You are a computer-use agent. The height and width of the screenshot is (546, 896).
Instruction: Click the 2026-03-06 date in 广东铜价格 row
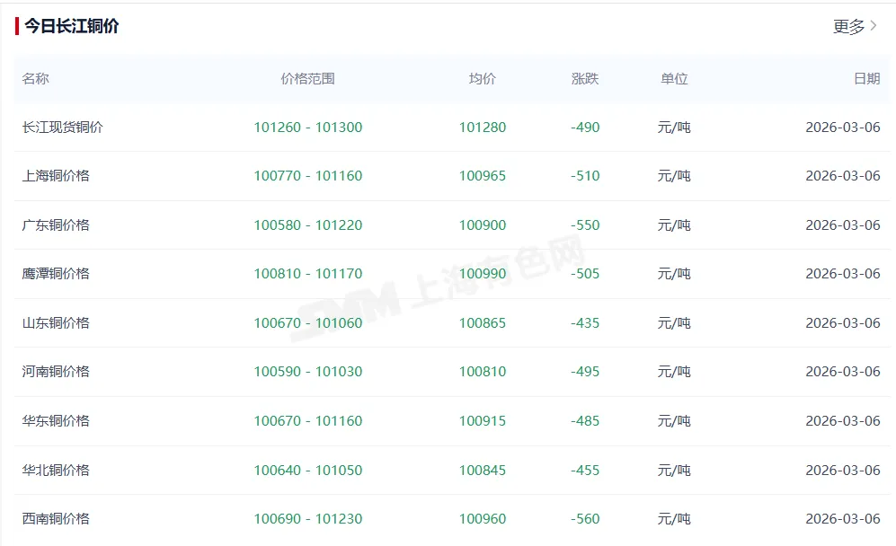(843, 225)
